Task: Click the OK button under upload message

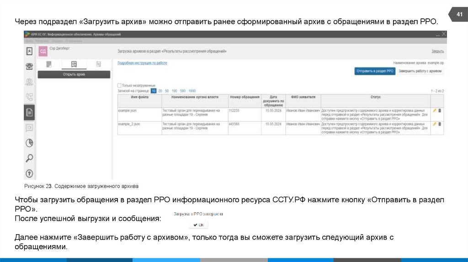Action: click(198, 225)
